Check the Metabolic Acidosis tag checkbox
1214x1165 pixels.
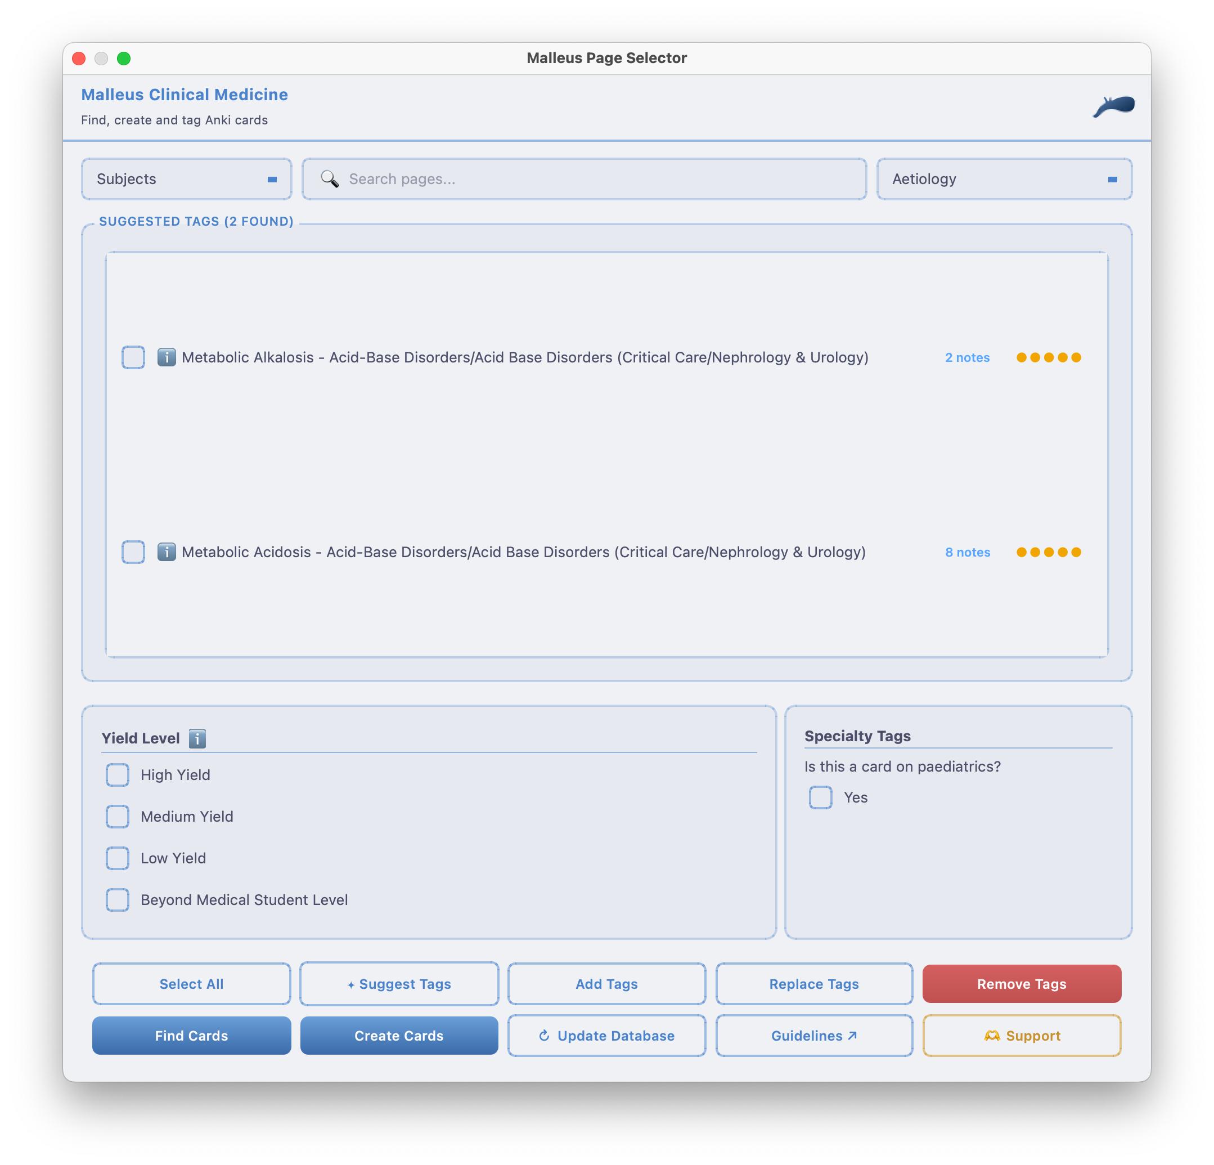click(133, 552)
